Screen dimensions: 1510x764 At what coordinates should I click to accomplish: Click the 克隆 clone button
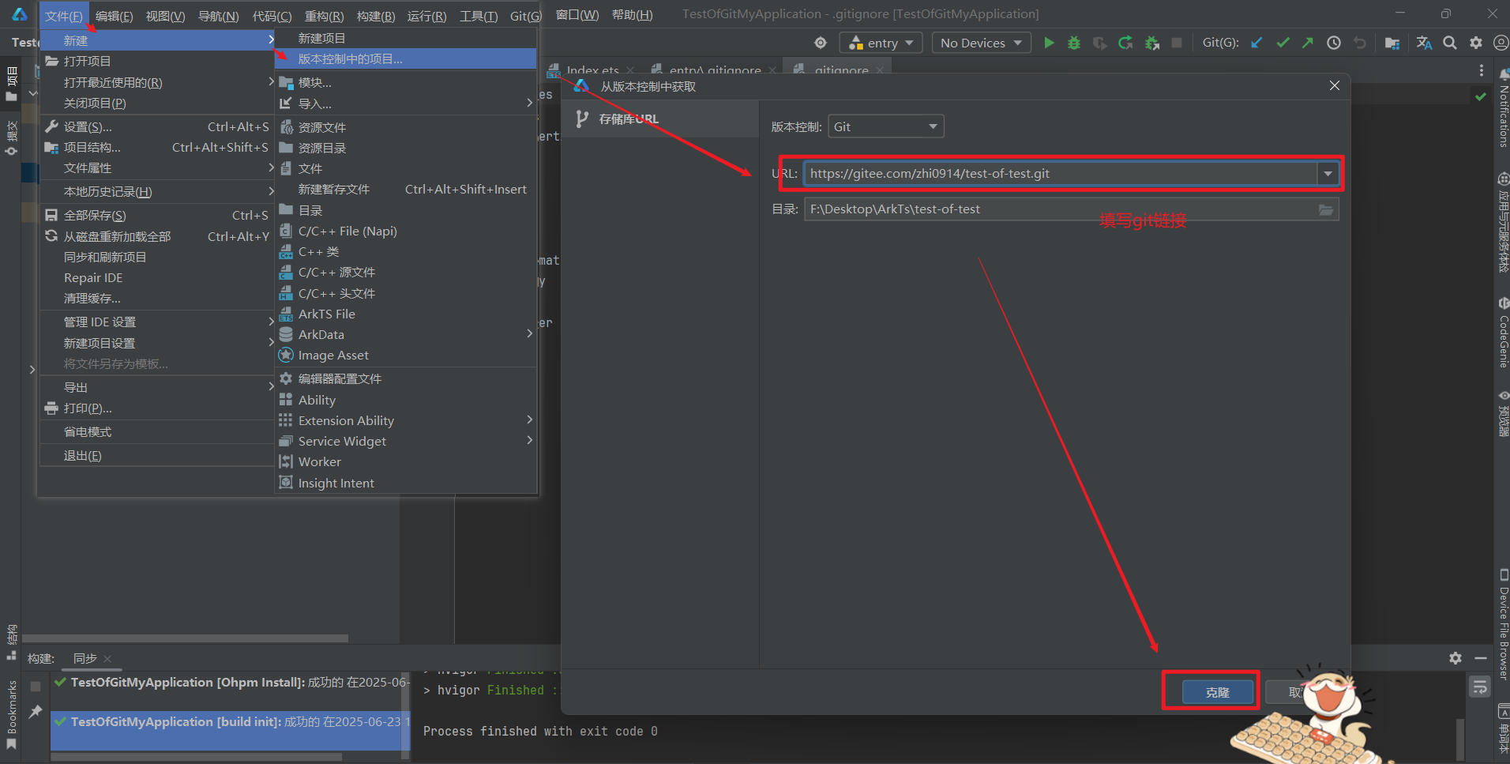pyautogui.click(x=1217, y=692)
